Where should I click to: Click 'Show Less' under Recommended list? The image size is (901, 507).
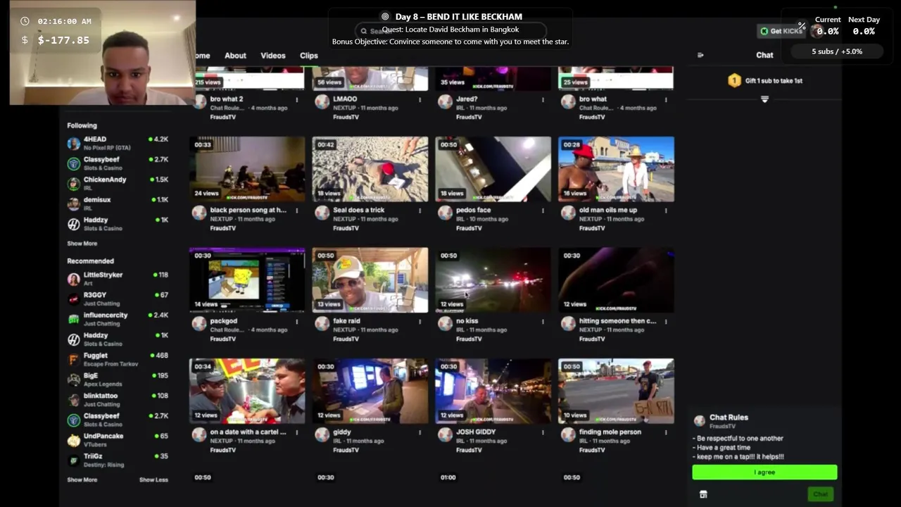coord(153,480)
